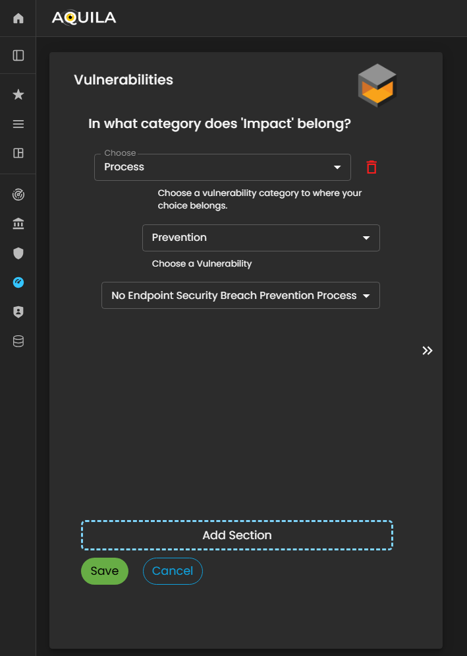
Task: Click the orange cube logo
Action: (377, 86)
